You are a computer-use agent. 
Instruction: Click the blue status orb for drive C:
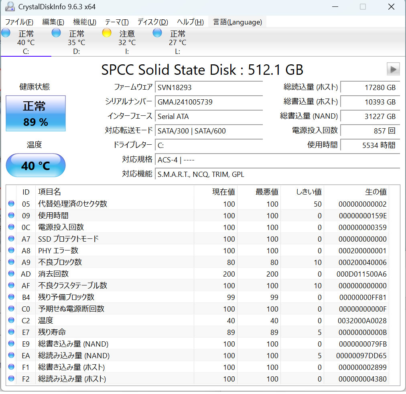tap(6, 33)
